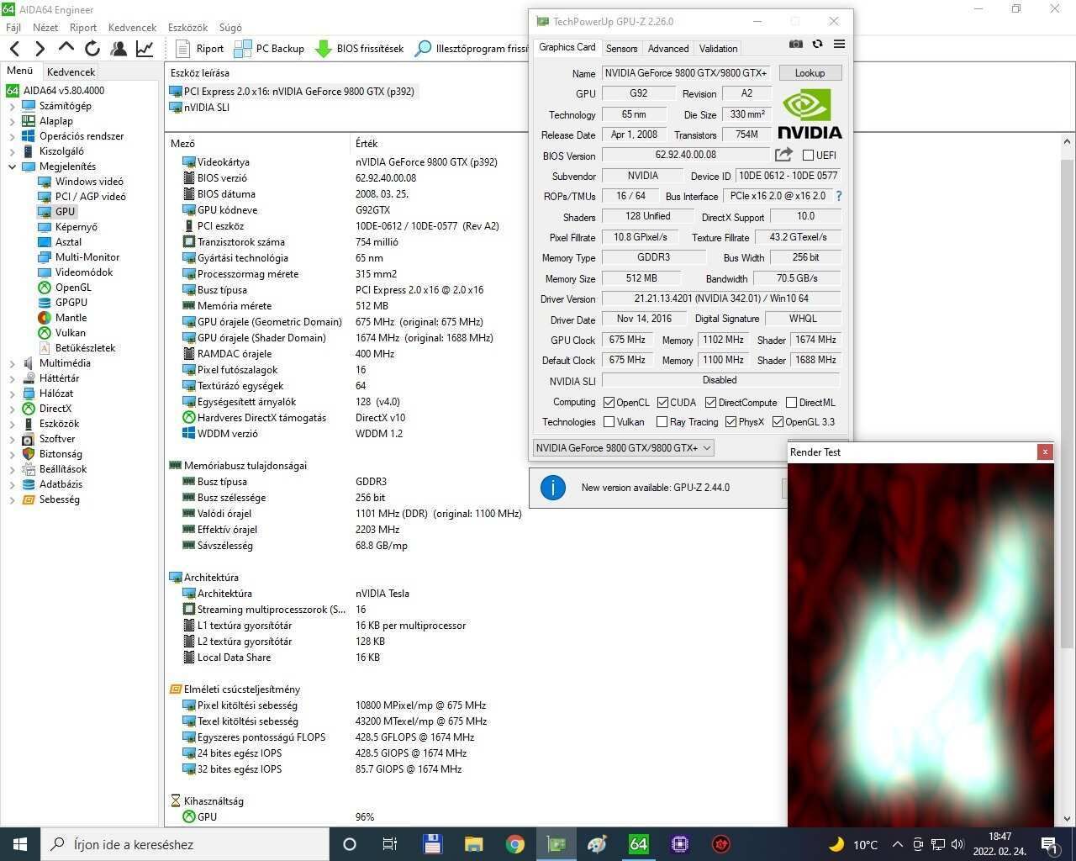Click GPU-Z refresh icon
1076x861 pixels.
pyautogui.click(x=817, y=44)
